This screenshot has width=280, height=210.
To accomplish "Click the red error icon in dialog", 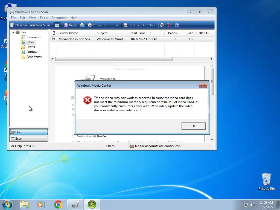I will tap(87, 100).
